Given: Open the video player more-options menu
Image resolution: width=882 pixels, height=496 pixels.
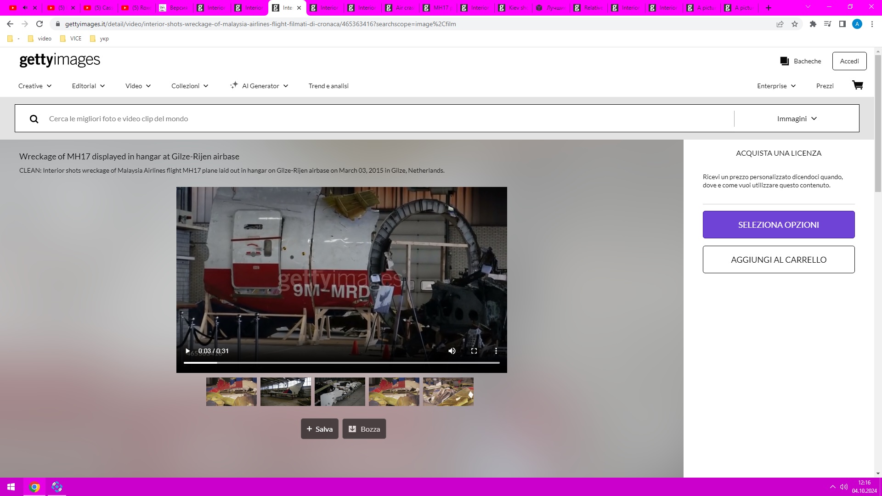Looking at the screenshot, I should [496, 351].
